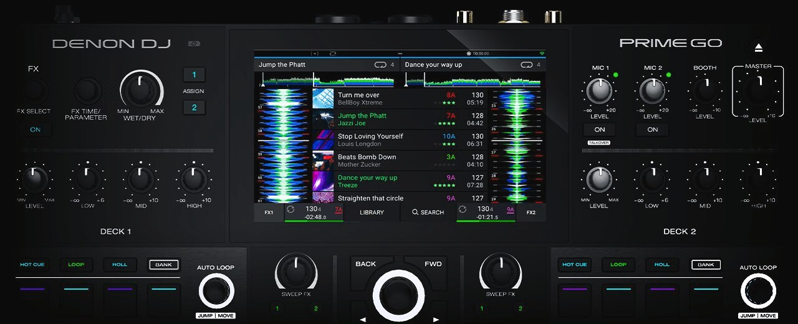
Task: Click the BOOTH level knob
Action: [705, 92]
